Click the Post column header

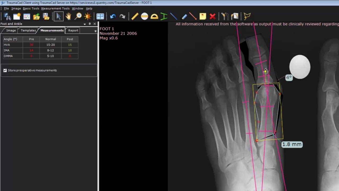click(x=70, y=39)
